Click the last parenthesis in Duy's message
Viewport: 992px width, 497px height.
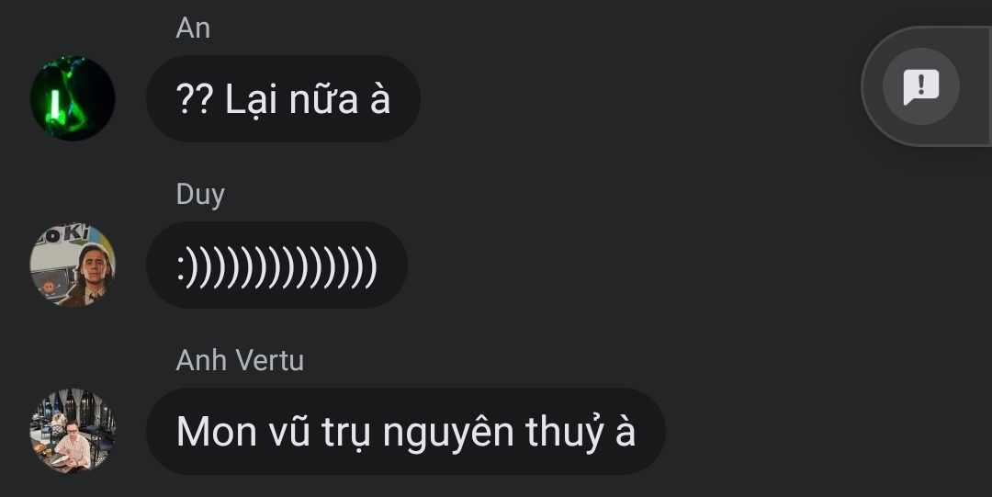tap(371, 266)
